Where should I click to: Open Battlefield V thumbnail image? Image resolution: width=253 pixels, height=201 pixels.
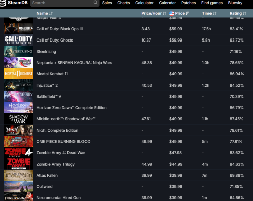(19, 96)
